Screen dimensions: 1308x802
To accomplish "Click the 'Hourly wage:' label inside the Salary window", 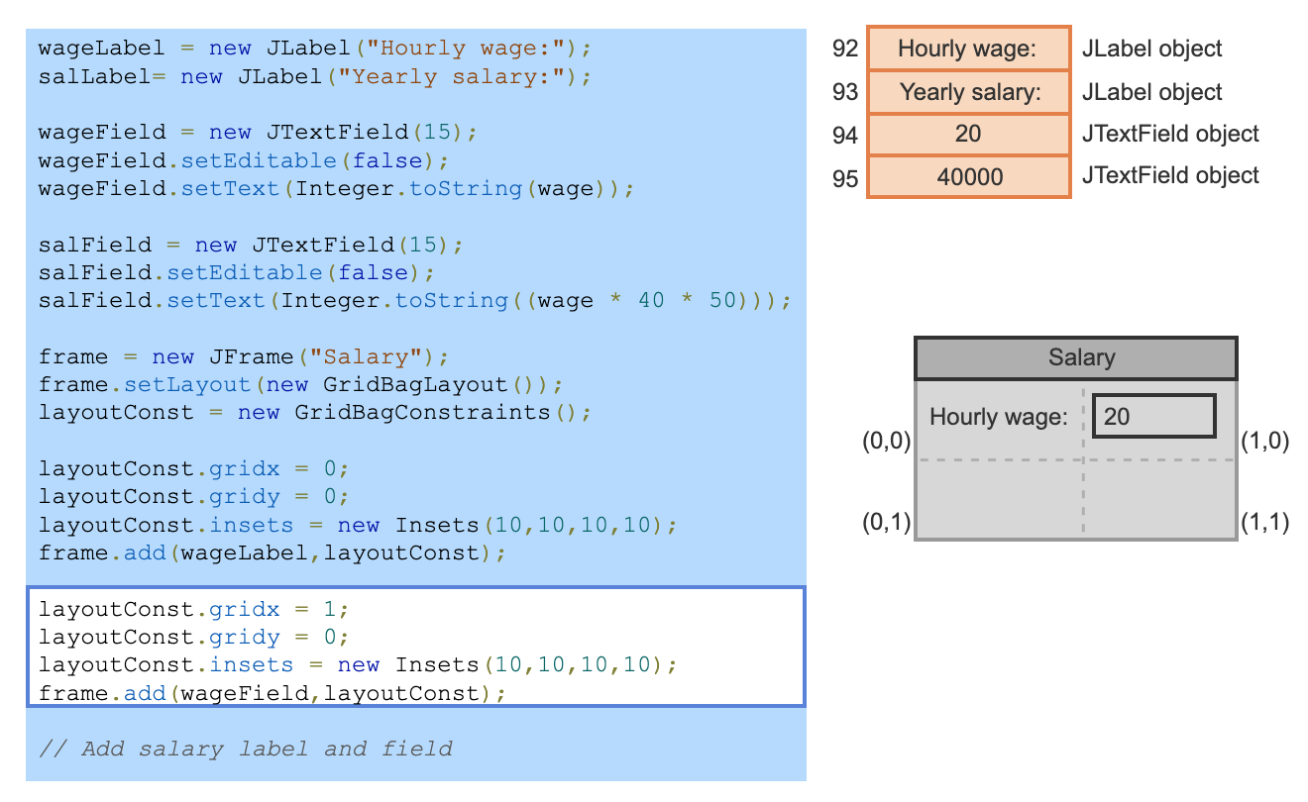I will click(x=999, y=417).
